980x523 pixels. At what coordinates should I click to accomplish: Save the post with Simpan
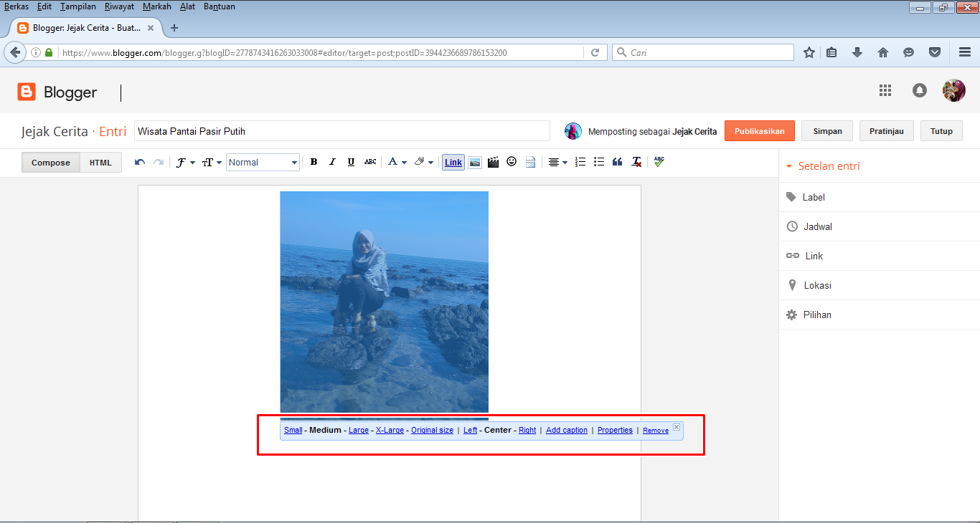click(x=827, y=131)
